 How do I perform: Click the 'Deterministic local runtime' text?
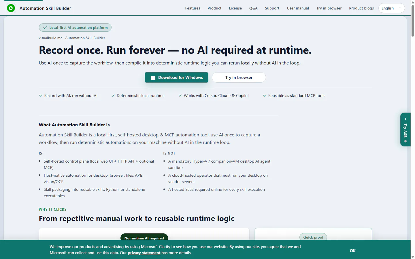click(141, 96)
